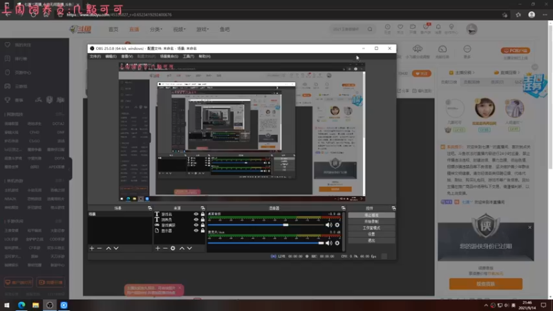Add a new source with the plus icon
553x311 pixels.
pyautogui.click(x=158, y=248)
